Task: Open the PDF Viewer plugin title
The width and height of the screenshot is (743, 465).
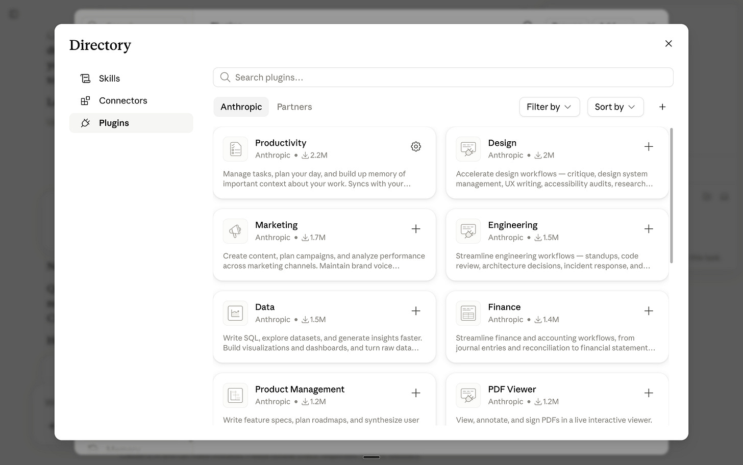Action: pos(512,390)
